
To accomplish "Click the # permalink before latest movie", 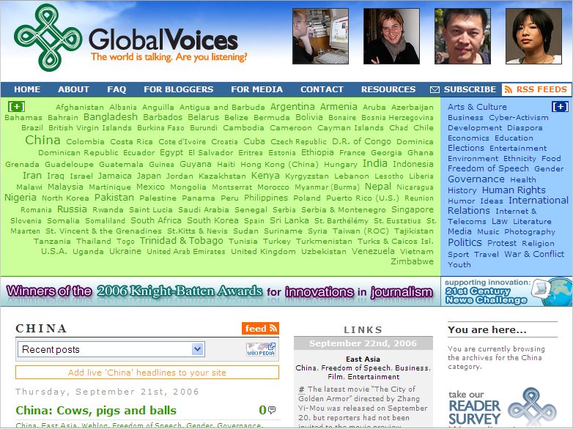I will [301, 389].
